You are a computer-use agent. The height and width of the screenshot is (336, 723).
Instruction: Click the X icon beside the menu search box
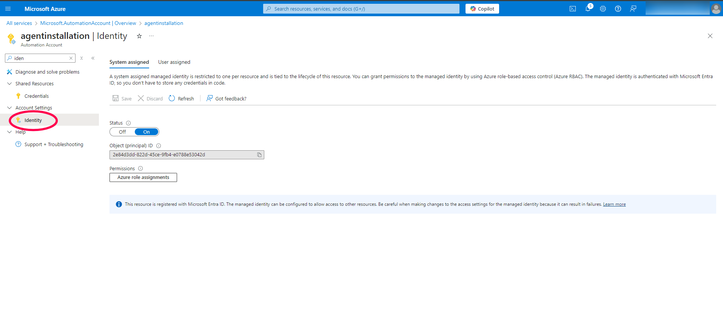click(x=82, y=58)
